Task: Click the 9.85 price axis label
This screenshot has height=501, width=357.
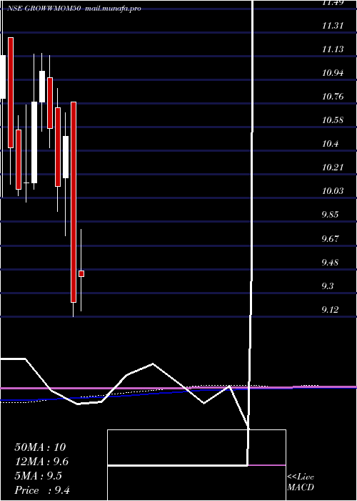Action: [x=330, y=215]
